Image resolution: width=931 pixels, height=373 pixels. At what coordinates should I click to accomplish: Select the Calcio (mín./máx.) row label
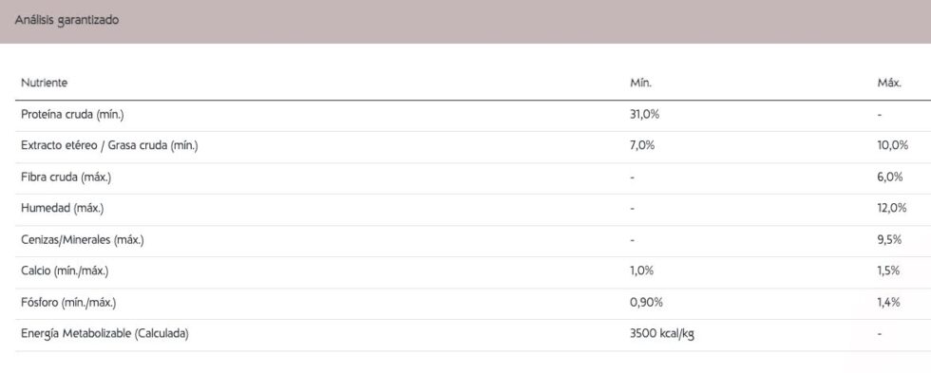[x=65, y=271]
